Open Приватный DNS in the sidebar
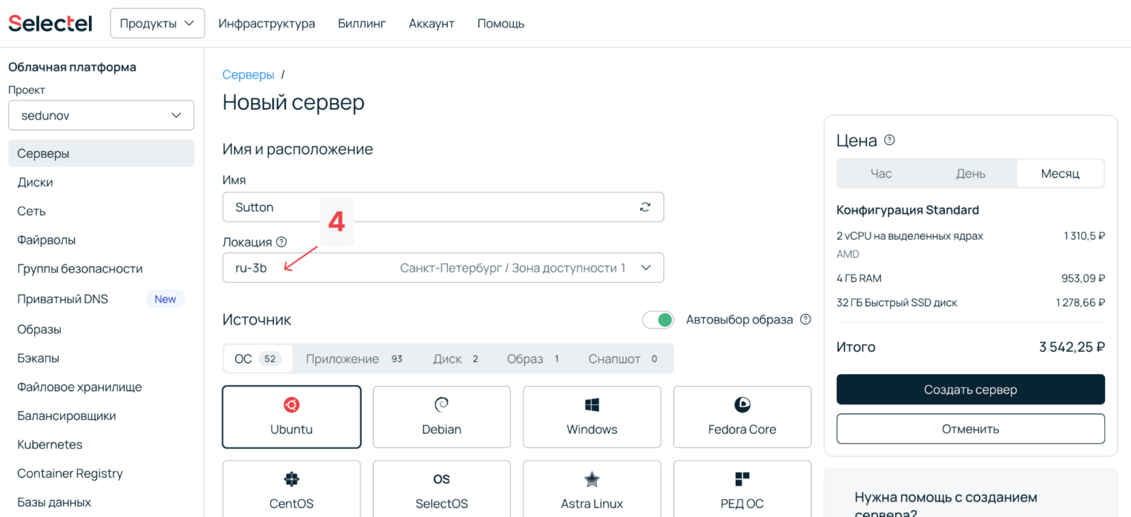 [101, 299]
